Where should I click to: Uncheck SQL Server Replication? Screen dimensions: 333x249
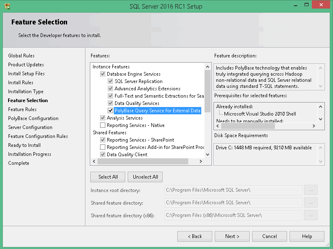click(x=110, y=81)
